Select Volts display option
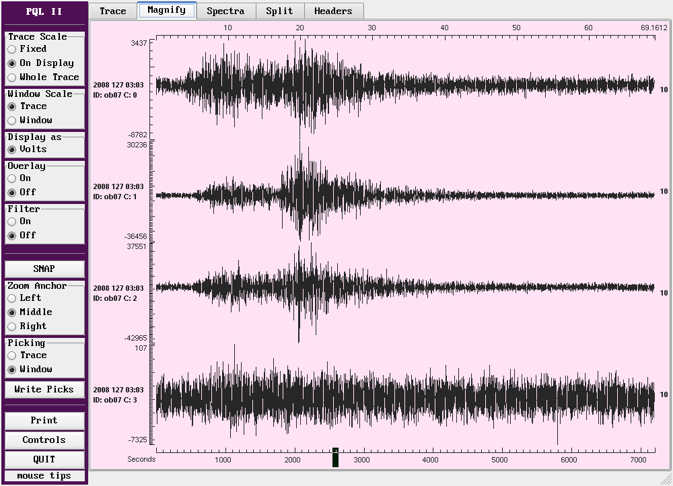The height and width of the screenshot is (486, 673). point(12,149)
